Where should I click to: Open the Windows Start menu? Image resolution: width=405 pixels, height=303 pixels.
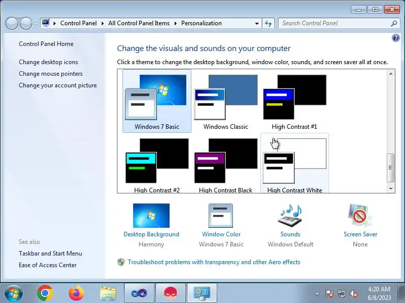coord(14,293)
